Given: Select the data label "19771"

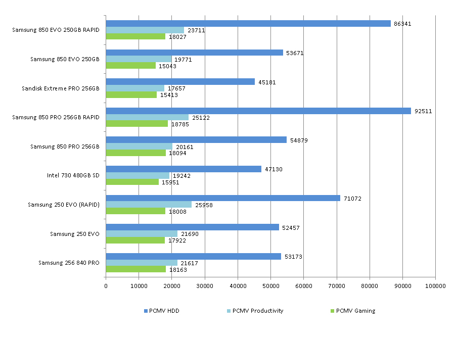Looking at the screenshot, I should tap(183, 60).
